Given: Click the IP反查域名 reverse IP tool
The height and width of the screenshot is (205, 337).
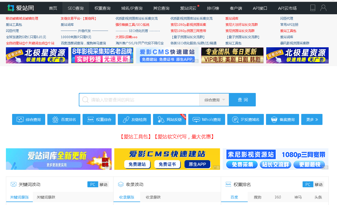Looking at the screenshot, I should coord(245,119).
